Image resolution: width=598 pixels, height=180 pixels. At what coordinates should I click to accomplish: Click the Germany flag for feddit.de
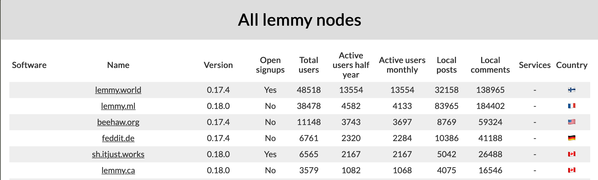pyautogui.click(x=572, y=138)
